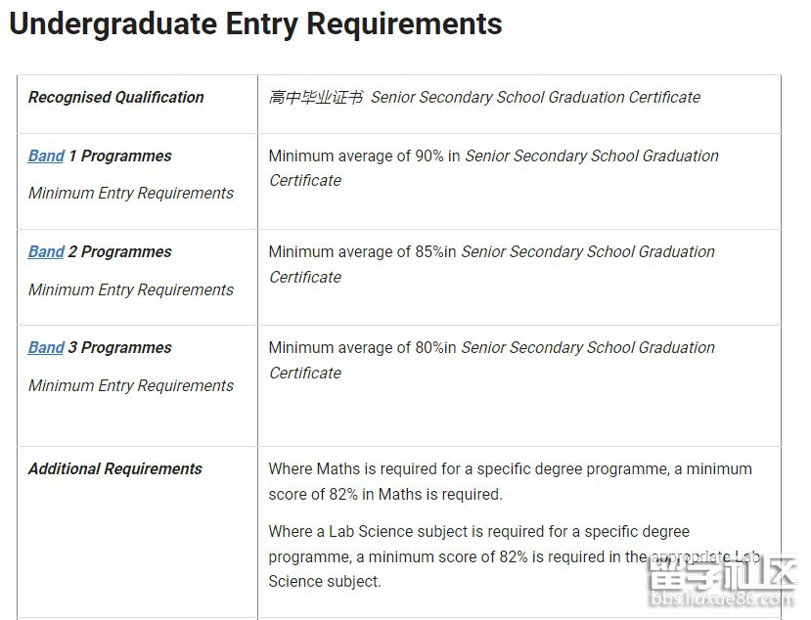Open the Band link for 2 Programmes
The height and width of the screenshot is (620, 811).
pyautogui.click(x=46, y=252)
